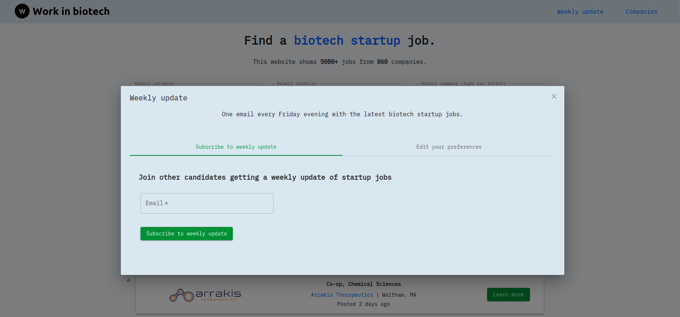Click the Weekly update dialog heading

pyautogui.click(x=159, y=98)
